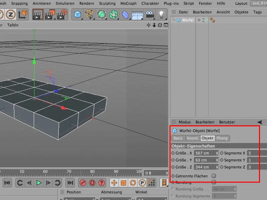The width and height of the screenshot is (267, 200).
Task: Open the blue deformer icon
Action: point(125,14)
